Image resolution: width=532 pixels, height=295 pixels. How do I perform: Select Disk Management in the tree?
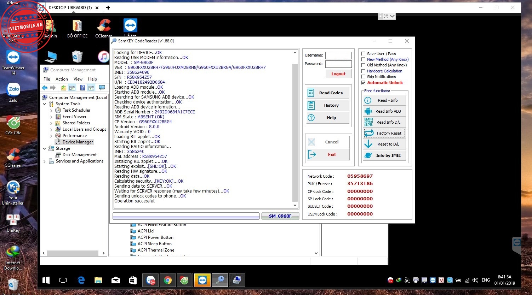[79, 155]
